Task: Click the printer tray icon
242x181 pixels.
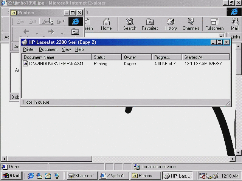Action: click(216, 176)
